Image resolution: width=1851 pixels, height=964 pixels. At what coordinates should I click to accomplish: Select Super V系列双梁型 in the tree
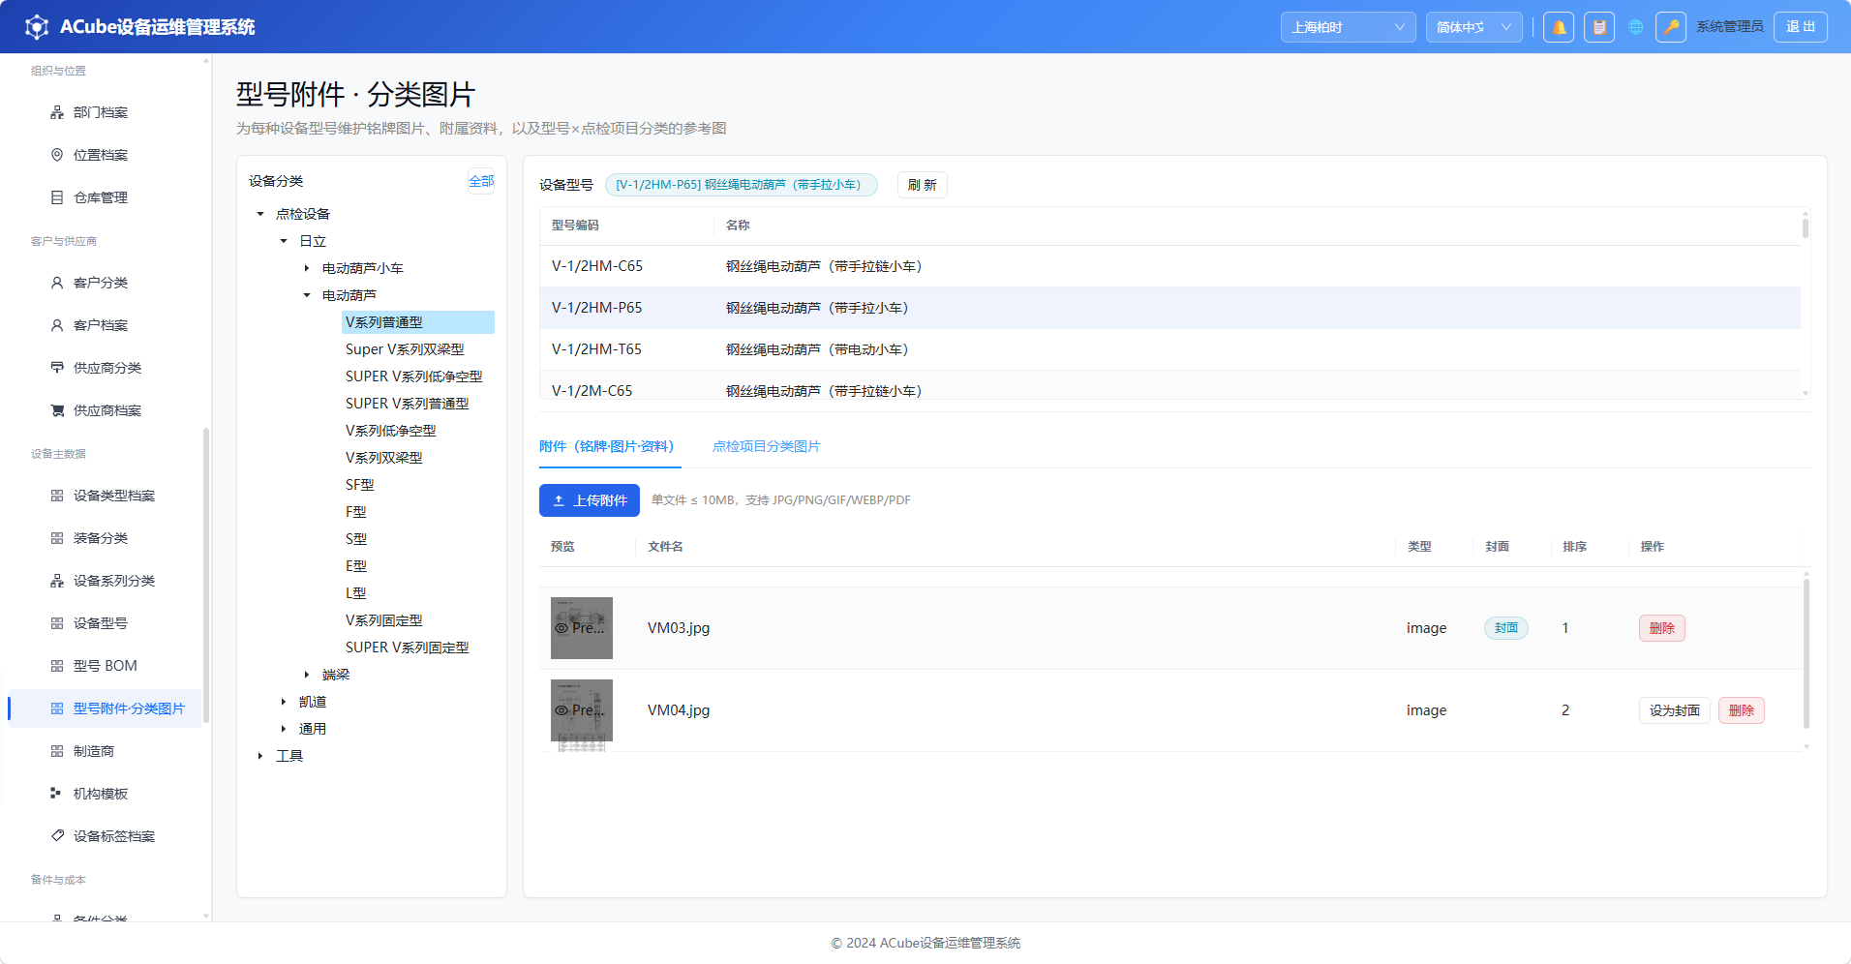[x=405, y=349]
